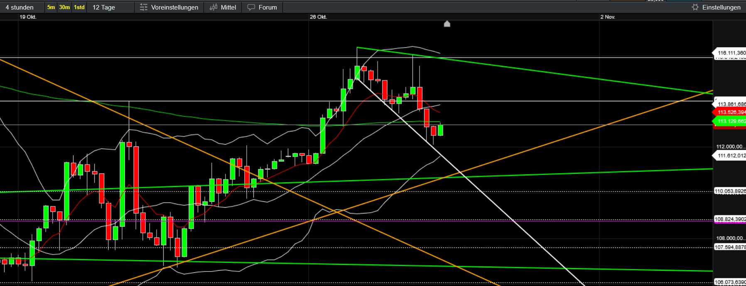Click the grey marker on the time axis
746x286 pixels.
447,24
